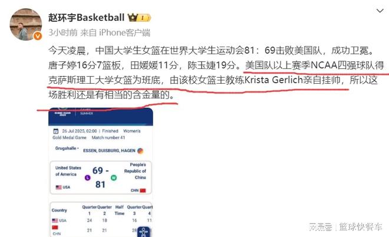The width and height of the screenshot is (389, 237).
Task: Click the 篮球快餐车 watermark text
Action: pos(361,227)
